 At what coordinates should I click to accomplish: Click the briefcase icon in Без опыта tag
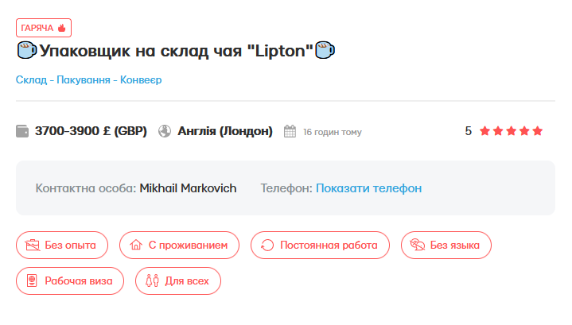(32, 245)
